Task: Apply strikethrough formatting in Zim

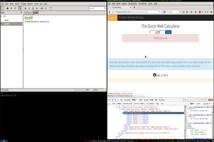Action: pyautogui.click(x=37, y=8)
